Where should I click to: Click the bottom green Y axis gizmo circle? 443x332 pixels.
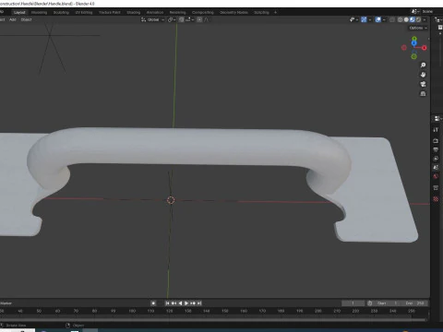(414, 56)
